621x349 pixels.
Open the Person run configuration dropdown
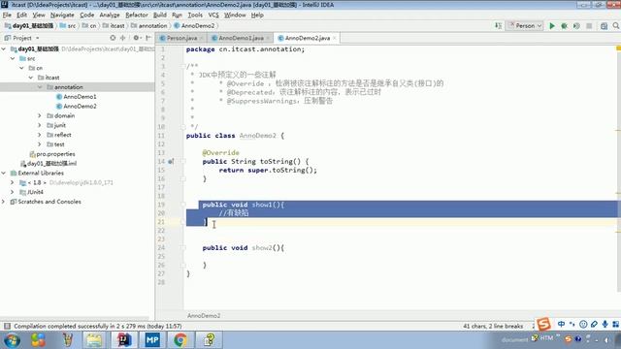point(524,26)
